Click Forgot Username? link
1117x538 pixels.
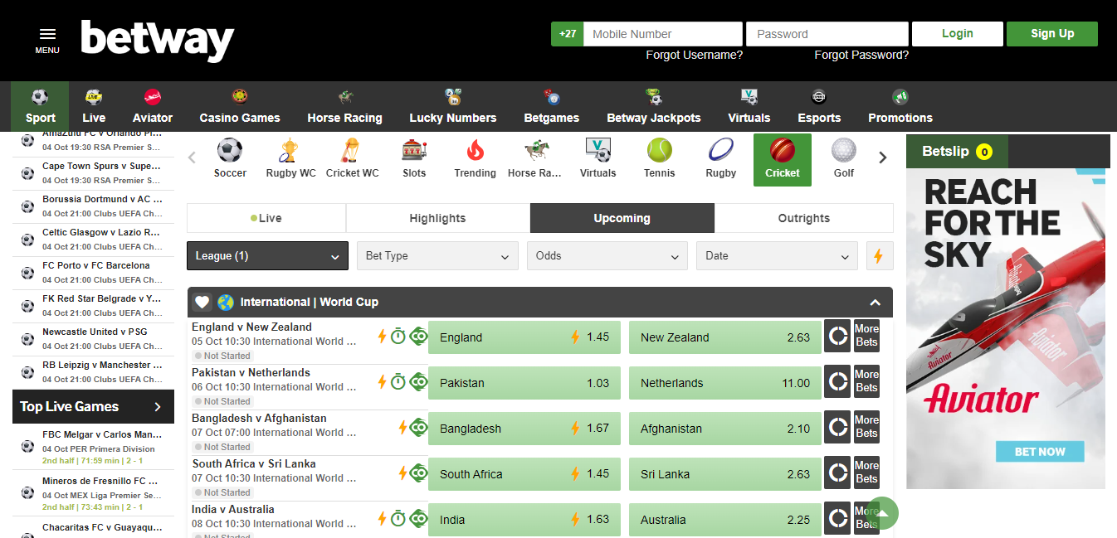point(695,55)
